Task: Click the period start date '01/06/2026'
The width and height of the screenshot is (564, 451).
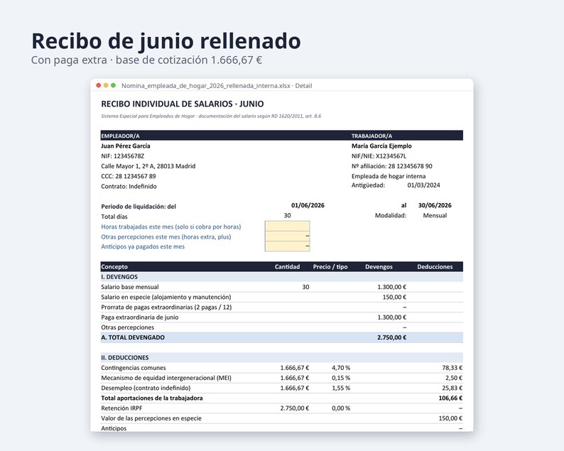Action: point(308,205)
